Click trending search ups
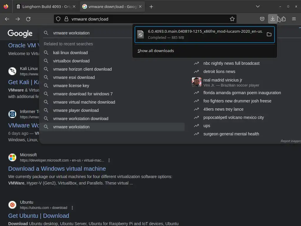Viewport: 301px width, 226px height. click(207, 126)
